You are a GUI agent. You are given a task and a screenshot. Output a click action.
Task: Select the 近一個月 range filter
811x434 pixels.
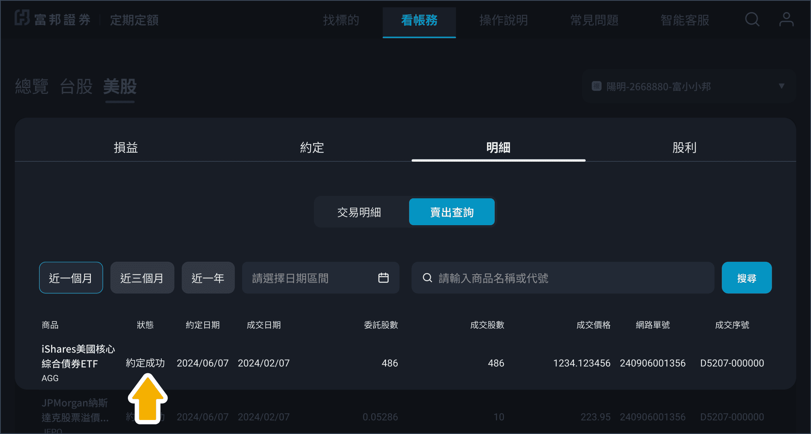tap(71, 278)
